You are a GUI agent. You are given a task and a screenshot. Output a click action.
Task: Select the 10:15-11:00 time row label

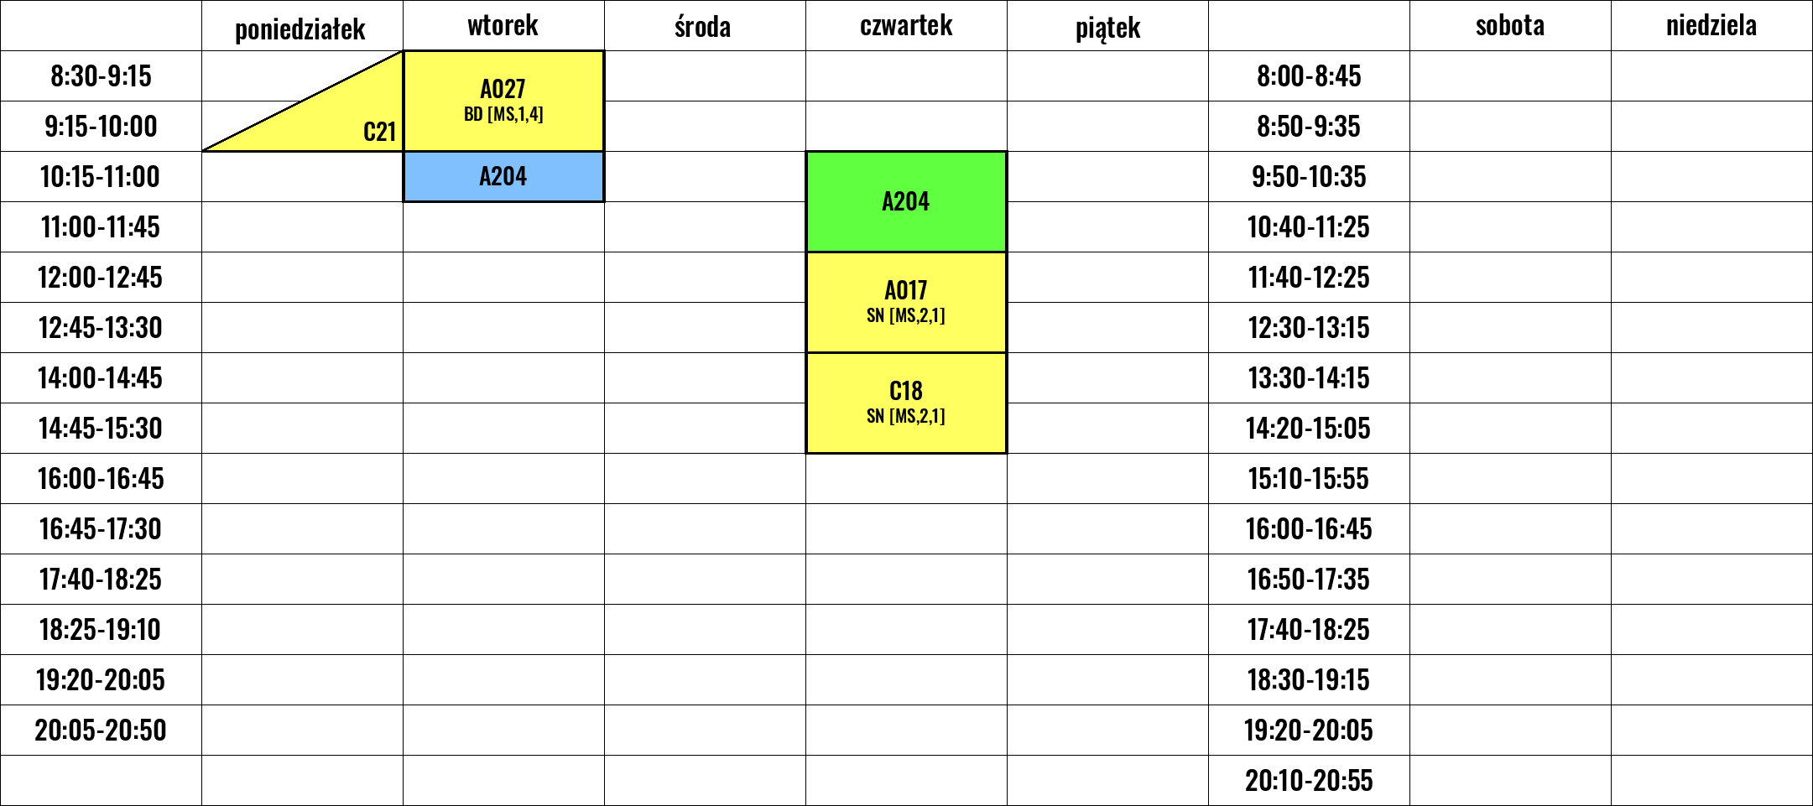(x=101, y=177)
